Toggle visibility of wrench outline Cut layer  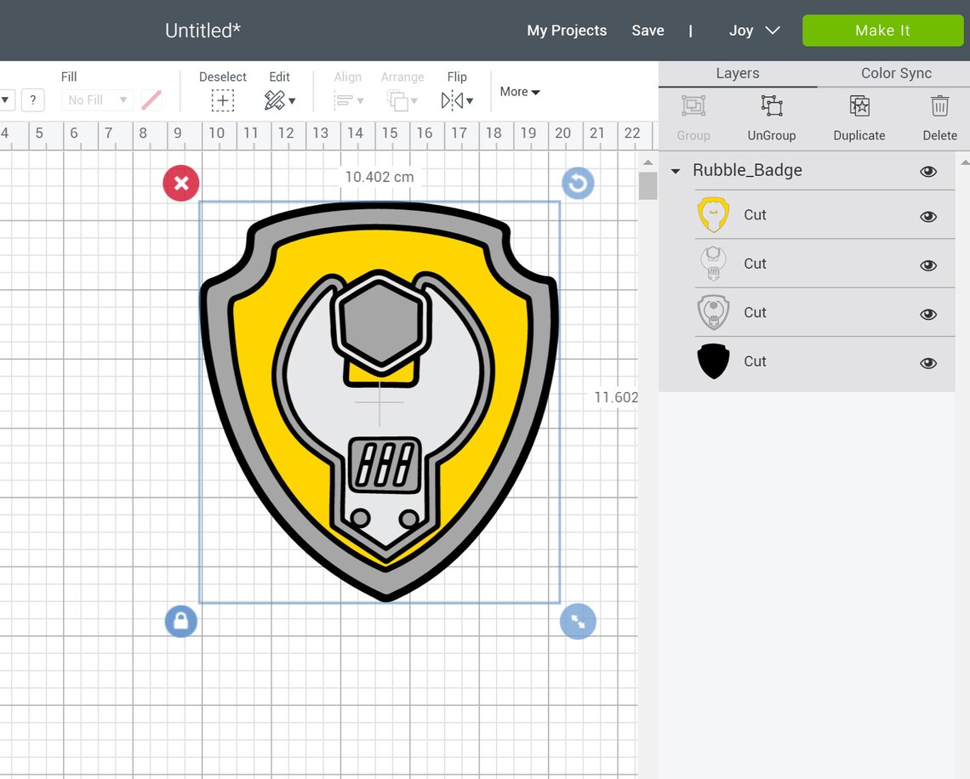(928, 265)
